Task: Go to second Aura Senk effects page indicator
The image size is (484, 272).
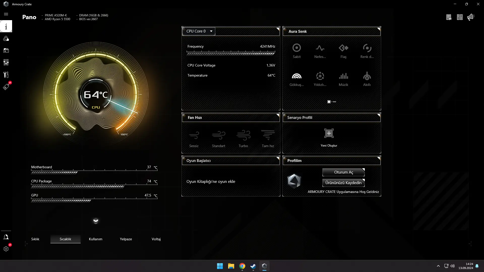Action: coord(335,102)
